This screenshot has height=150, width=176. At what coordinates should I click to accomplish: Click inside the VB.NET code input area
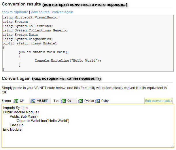coord(88,126)
